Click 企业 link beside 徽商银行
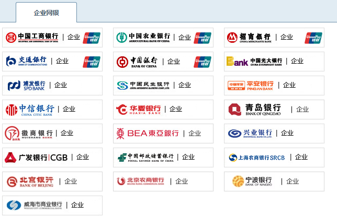Image resolution: width=337 pixels, height=218 pixels. (67, 133)
